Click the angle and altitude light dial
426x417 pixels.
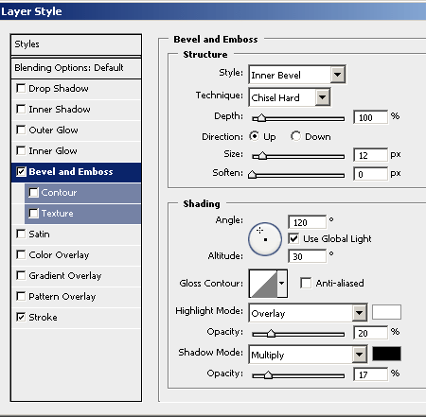[265, 239]
